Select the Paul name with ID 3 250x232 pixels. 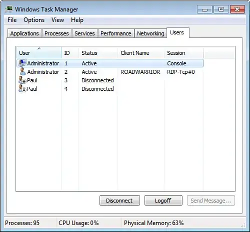[32, 80]
